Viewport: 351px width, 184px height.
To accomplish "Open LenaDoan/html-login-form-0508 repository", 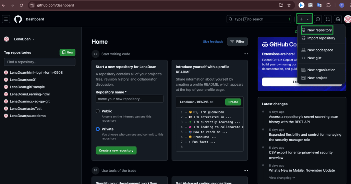I will click(x=36, y=73).
